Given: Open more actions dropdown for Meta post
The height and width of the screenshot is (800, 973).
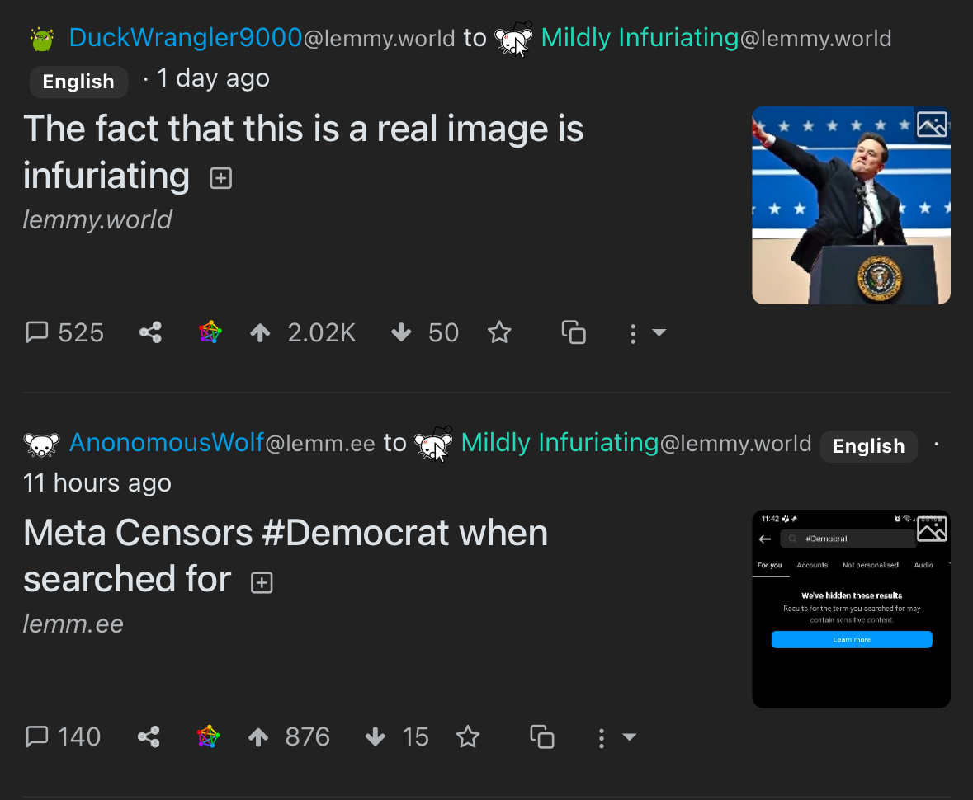Looking at the screenshot, I should point(616,737).
